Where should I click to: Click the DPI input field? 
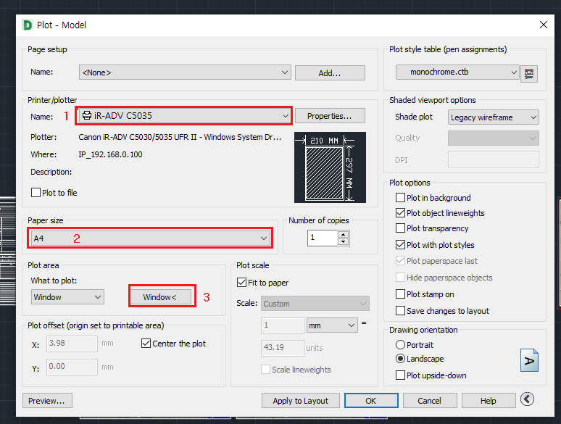pos(494,159)
